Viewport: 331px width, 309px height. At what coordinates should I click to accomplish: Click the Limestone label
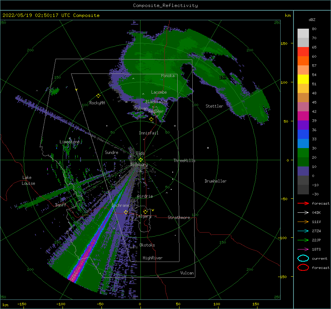pyautogui.click(x=70, y=142)
